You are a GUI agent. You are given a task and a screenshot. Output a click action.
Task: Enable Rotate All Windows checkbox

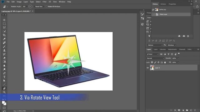(47, 7)
